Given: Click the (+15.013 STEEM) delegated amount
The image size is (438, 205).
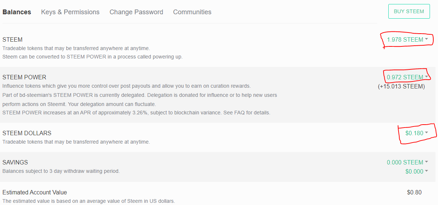Looking at the screenshot, I should click(401, 87).
